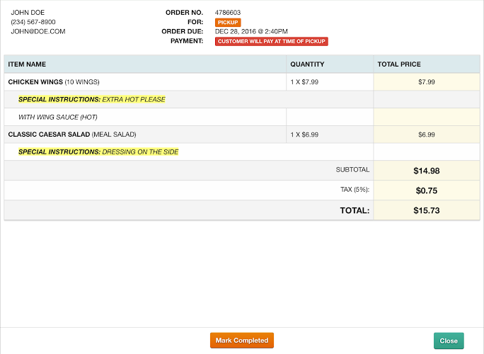Click the orange PICKUP badge
The image size is (484, 354).
(x=228, y=22)
